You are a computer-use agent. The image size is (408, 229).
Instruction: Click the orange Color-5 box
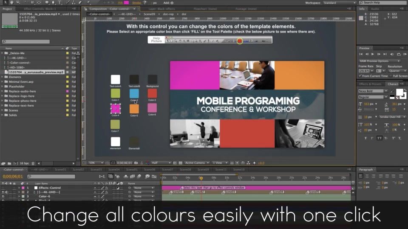click(x=134, y=109)
